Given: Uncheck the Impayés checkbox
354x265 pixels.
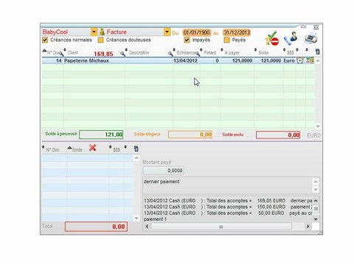Looking at the screenshot, I should (x=187, y=40).
